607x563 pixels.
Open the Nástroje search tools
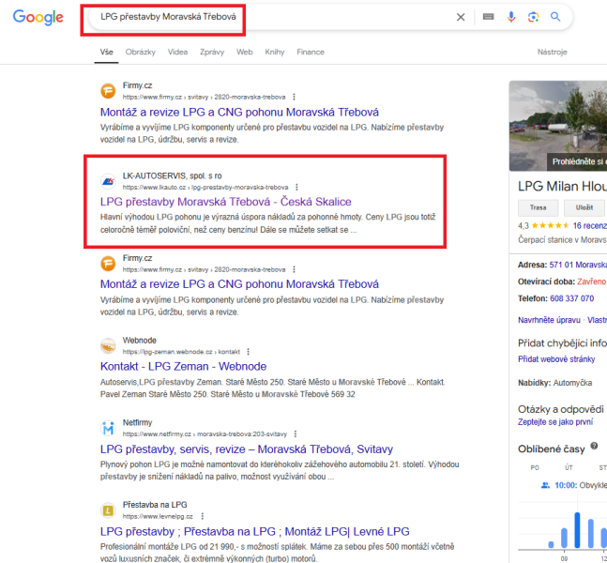pos(552,52)
